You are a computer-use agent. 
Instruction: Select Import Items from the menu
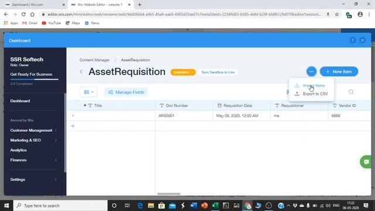[314, 86]
